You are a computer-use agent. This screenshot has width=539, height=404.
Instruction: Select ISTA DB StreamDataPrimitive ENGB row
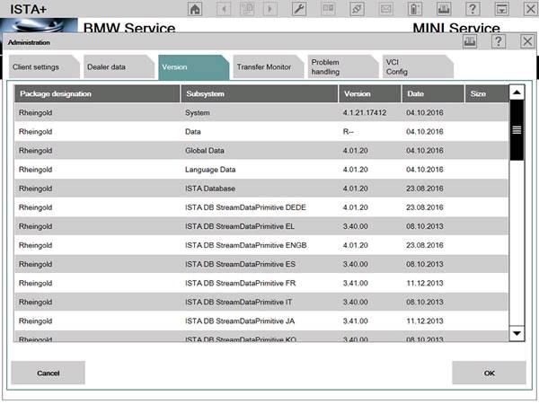261,245
